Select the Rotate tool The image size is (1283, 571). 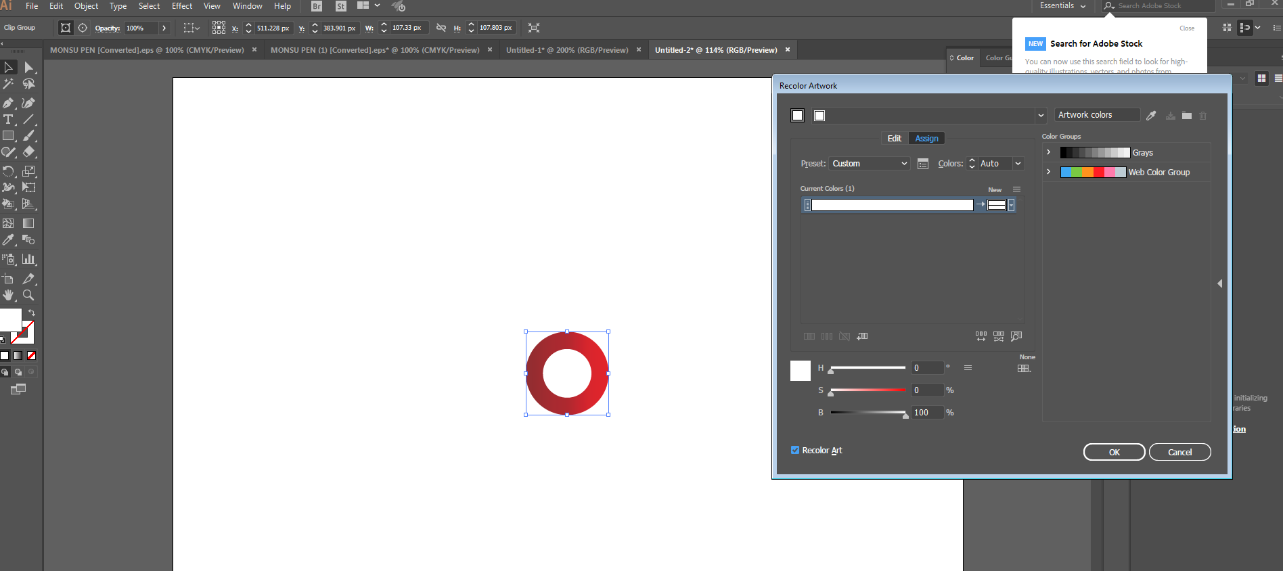8,171
